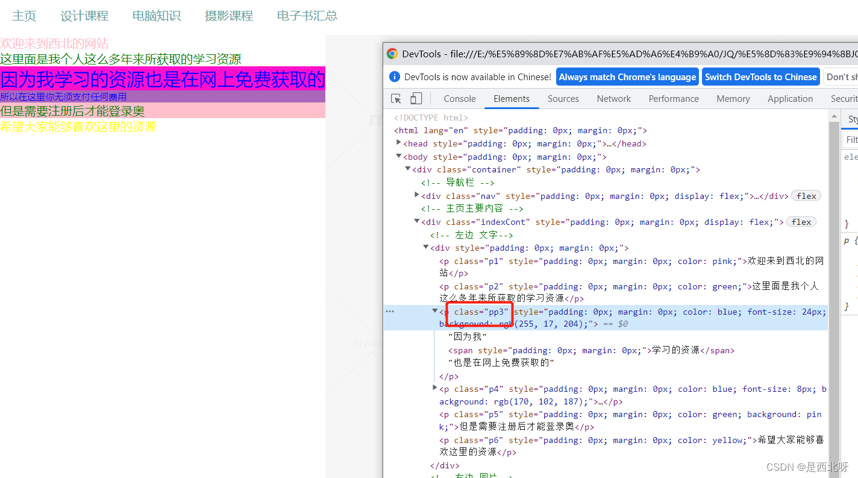
Task: Click Always match Chrome's language button
Action: click(627, 77)
